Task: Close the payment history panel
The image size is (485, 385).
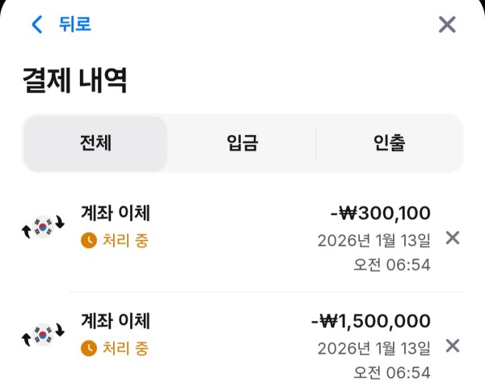Action: click(447, 24)
